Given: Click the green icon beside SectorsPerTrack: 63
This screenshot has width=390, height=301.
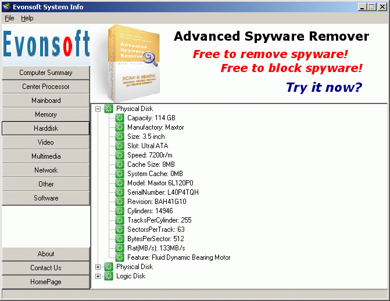Looking at the screenshot, I should pyautogui.click(x=119, y=230).
